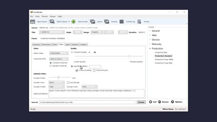The width and height of the screenshot is (217, 122).
Task: Select Constant Framerate option
Action: (51, 63)
